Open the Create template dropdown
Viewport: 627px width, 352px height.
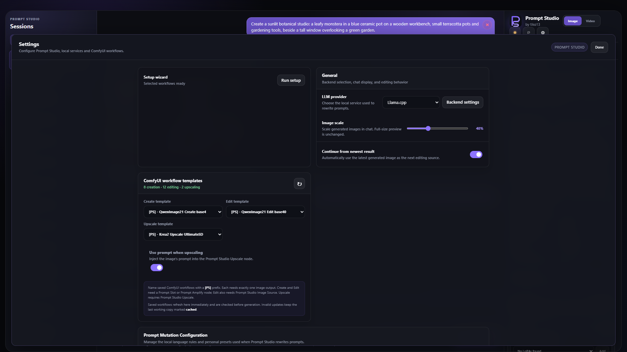(183, 212)
